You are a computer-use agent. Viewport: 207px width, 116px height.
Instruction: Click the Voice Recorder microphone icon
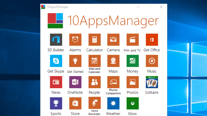pos(94,103)
